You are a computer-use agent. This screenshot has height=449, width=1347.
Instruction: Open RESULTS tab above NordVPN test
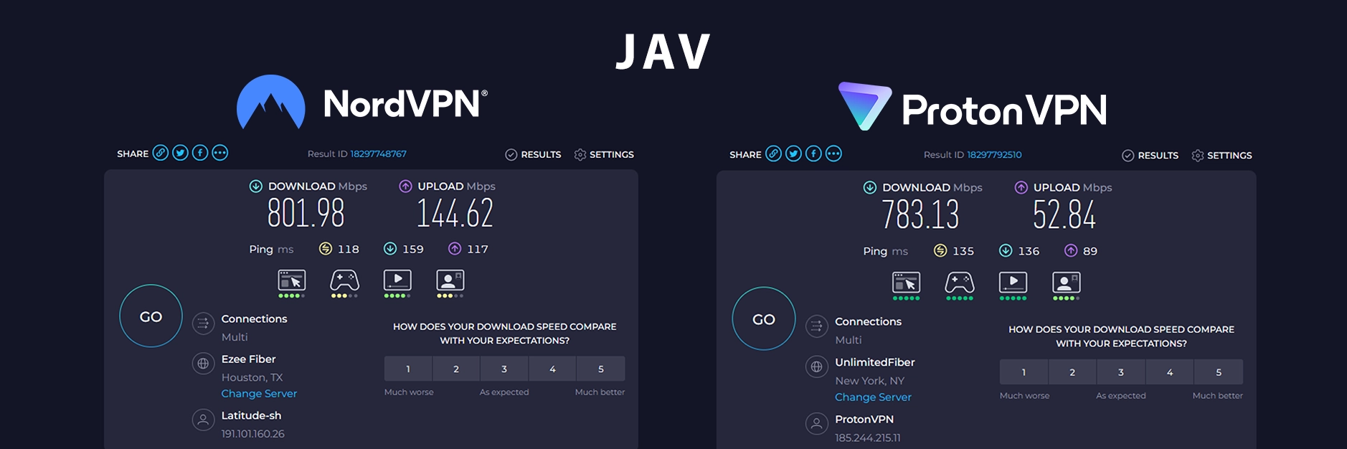point(533,154)
